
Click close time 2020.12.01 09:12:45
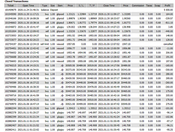pyautogui.click(x=109, y=23)
